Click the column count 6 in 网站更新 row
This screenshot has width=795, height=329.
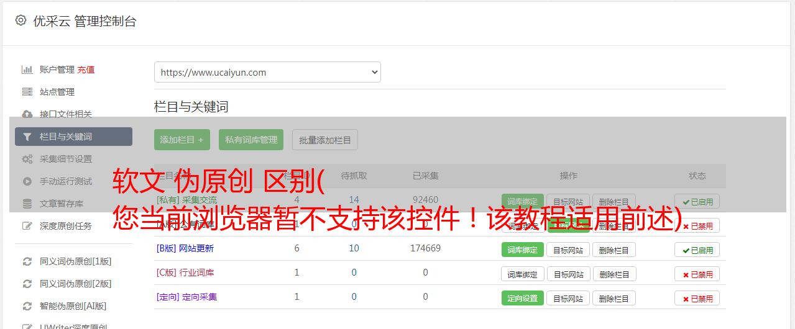click(297, 248)
